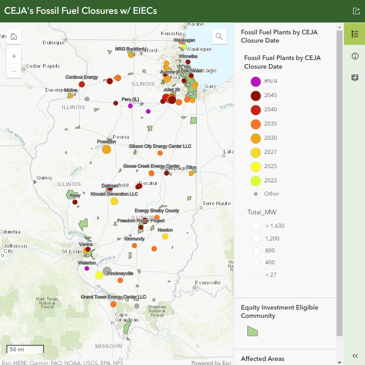Select the Goose Creek Energy Center marker
The height and width of the screenshot is (365, 365).
tap(151, 173)
